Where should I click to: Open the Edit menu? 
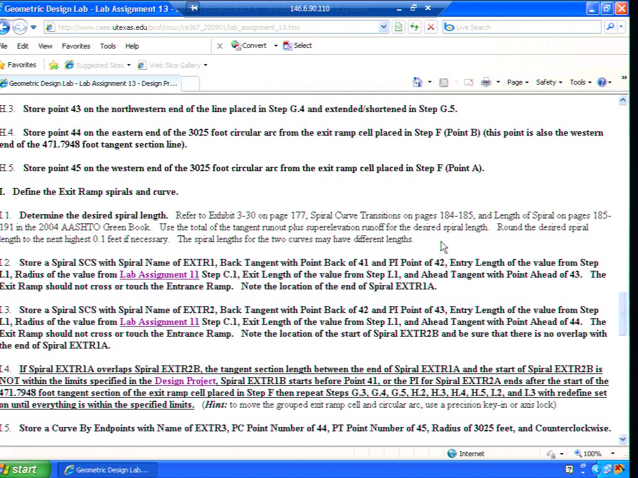[22, 46]
